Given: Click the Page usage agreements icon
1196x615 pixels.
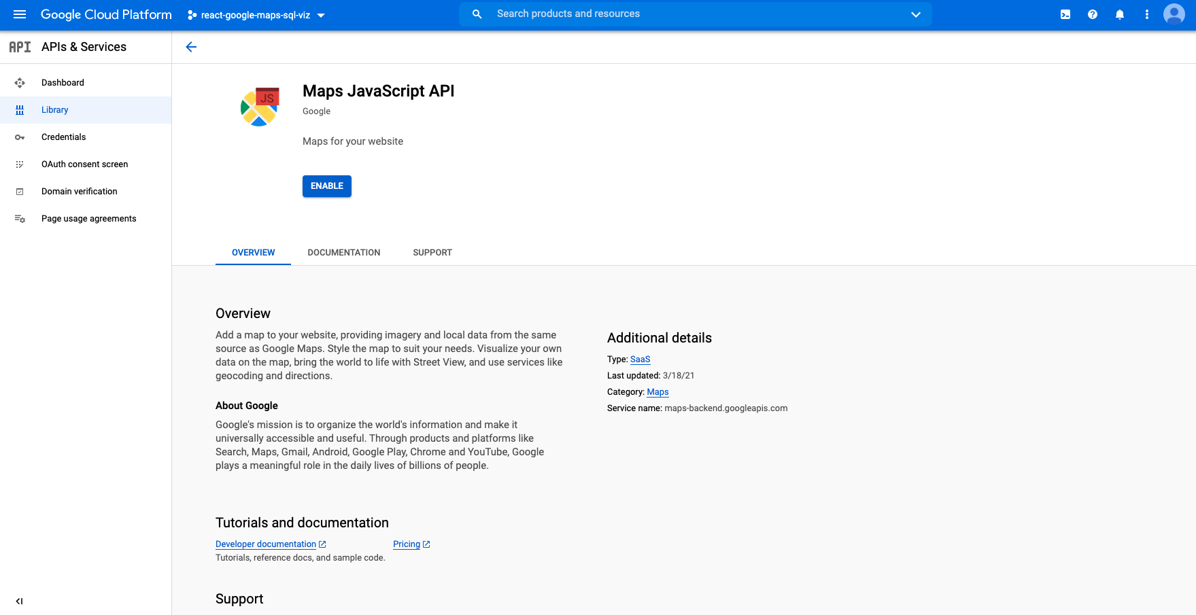Looking at the screenshot, I should click(x=20, y=219).
